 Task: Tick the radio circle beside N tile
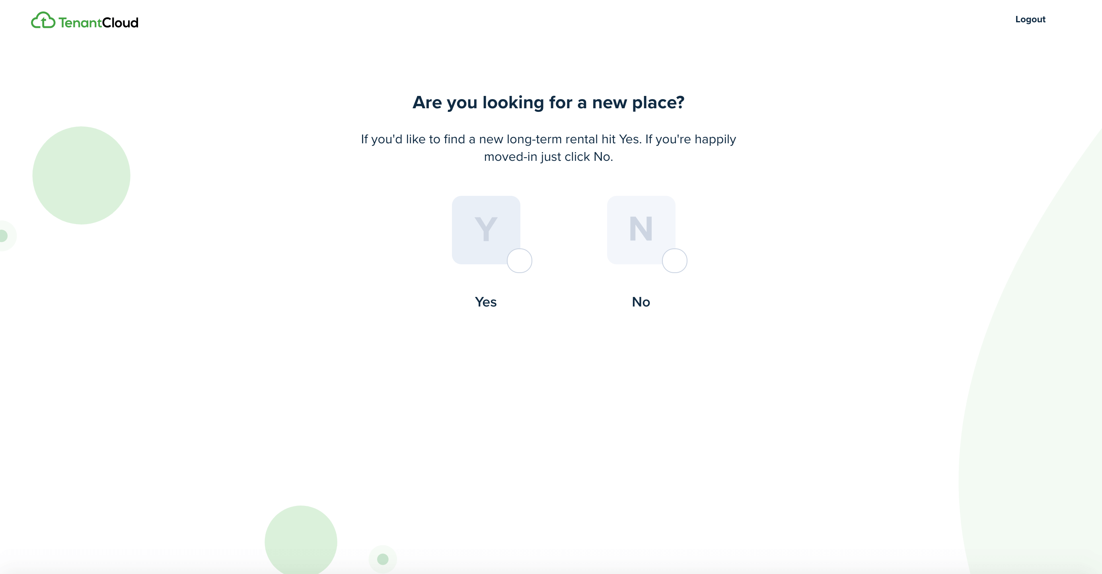(x=675, y=261)
